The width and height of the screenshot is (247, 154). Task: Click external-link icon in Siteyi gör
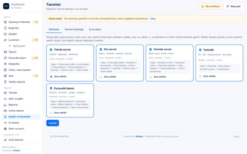[228, 7]
